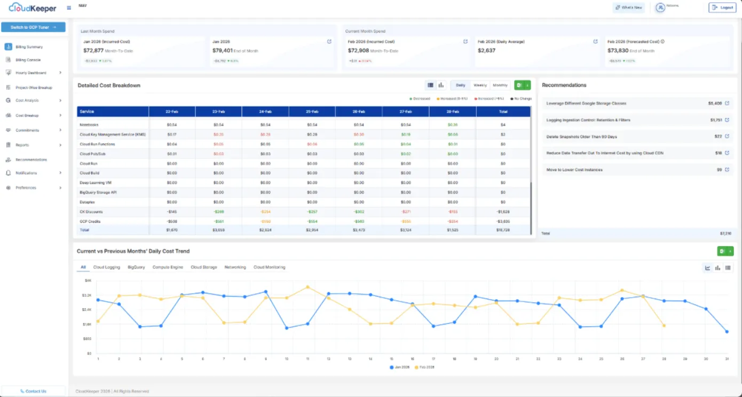This screenshot has height=397, width=742.
Task: Select the Reports icon in sidebar
Action: click(9, 145)
